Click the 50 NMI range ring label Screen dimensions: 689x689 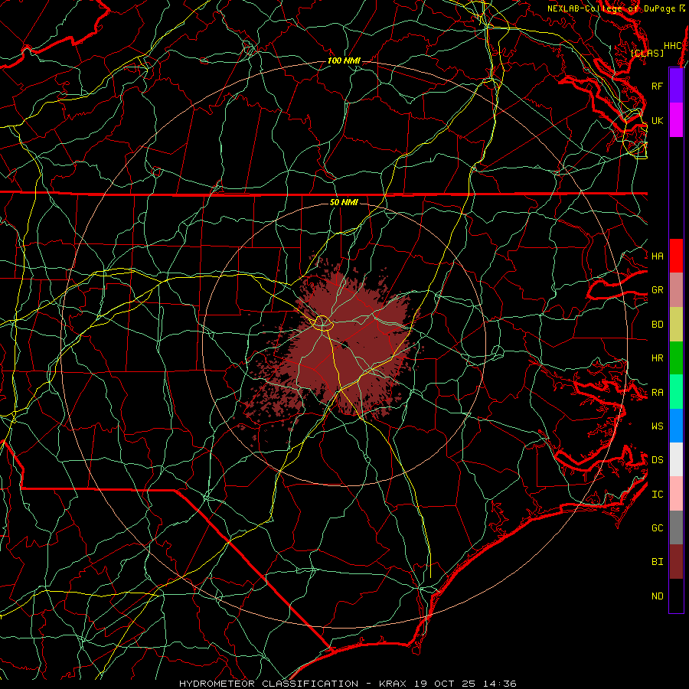[344, 202]
